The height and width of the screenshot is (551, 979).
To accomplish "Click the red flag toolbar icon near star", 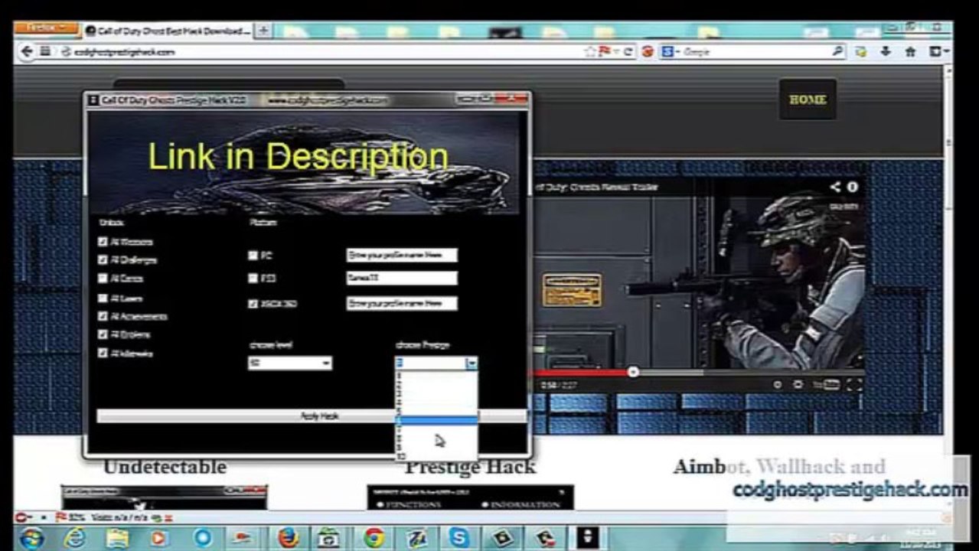I will [x=603, y=52].
